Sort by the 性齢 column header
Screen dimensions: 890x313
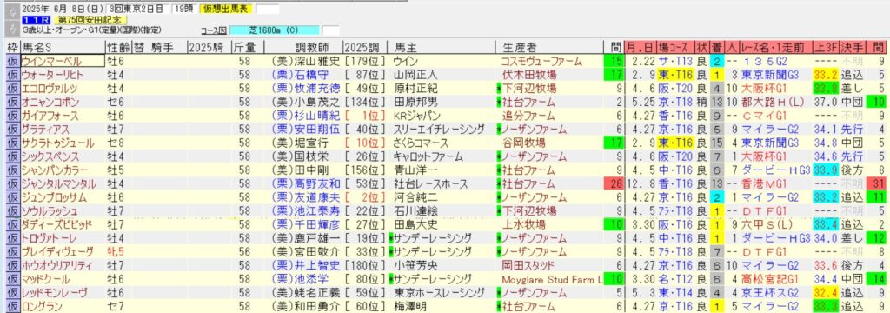(x=117, y=48)
